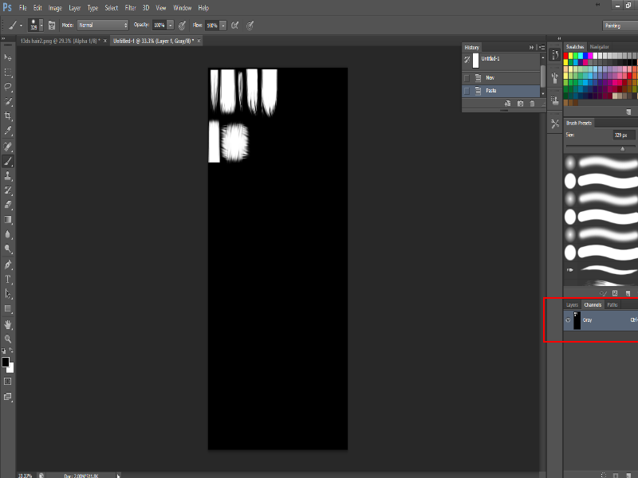Image resolution: width=638 pixels, height=478 pixels.
Task: Open the Window menu
Action: coord(183,8)
